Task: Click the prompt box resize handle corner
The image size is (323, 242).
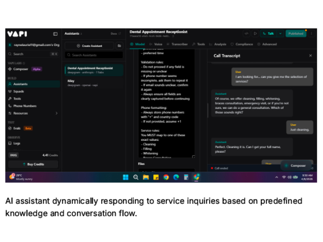Action: coord(193,156)
